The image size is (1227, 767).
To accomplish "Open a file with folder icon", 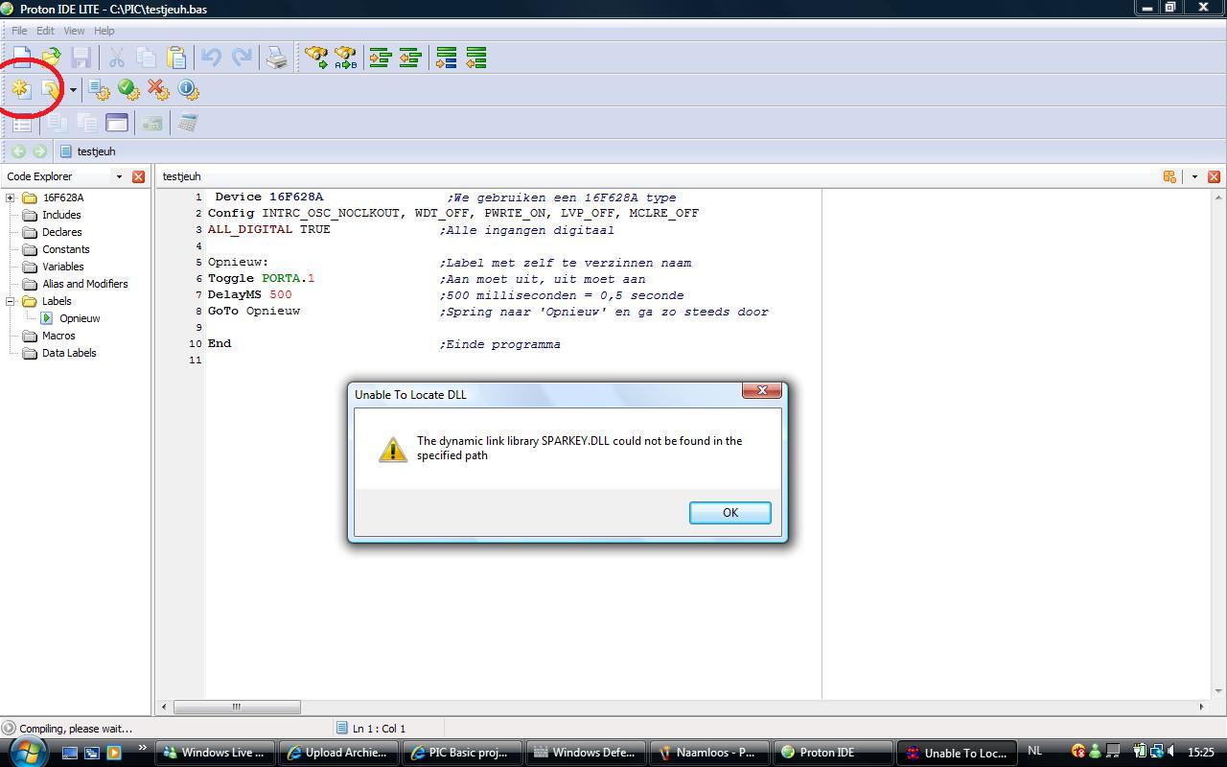I will tap(51, 58).
